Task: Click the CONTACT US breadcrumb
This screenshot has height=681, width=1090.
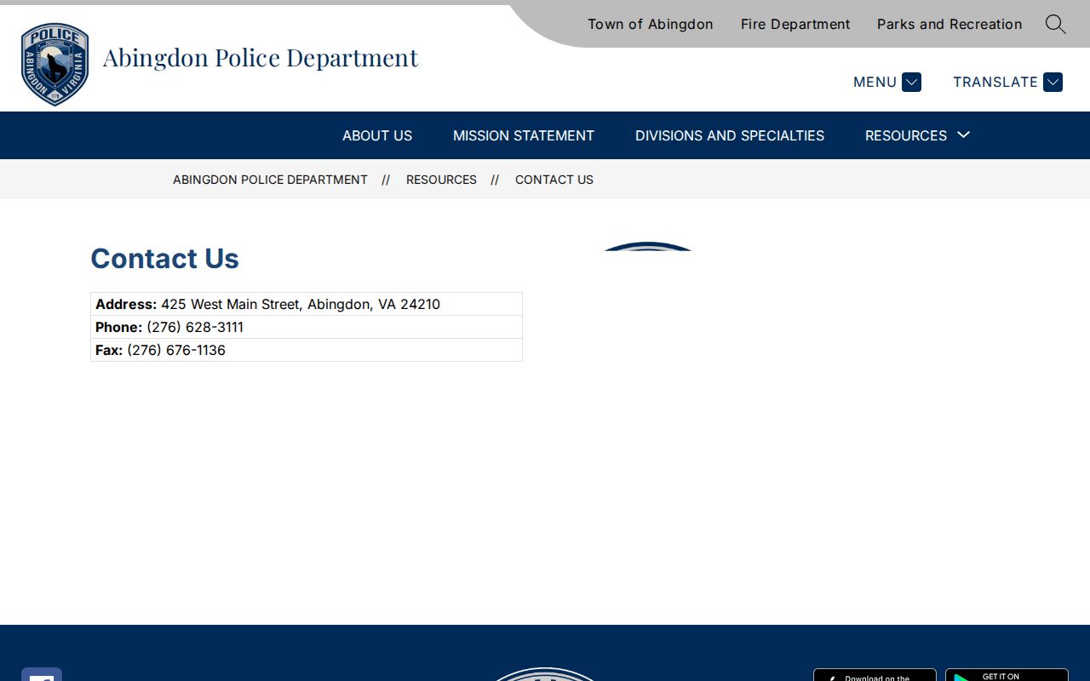Action: point(554,180)
